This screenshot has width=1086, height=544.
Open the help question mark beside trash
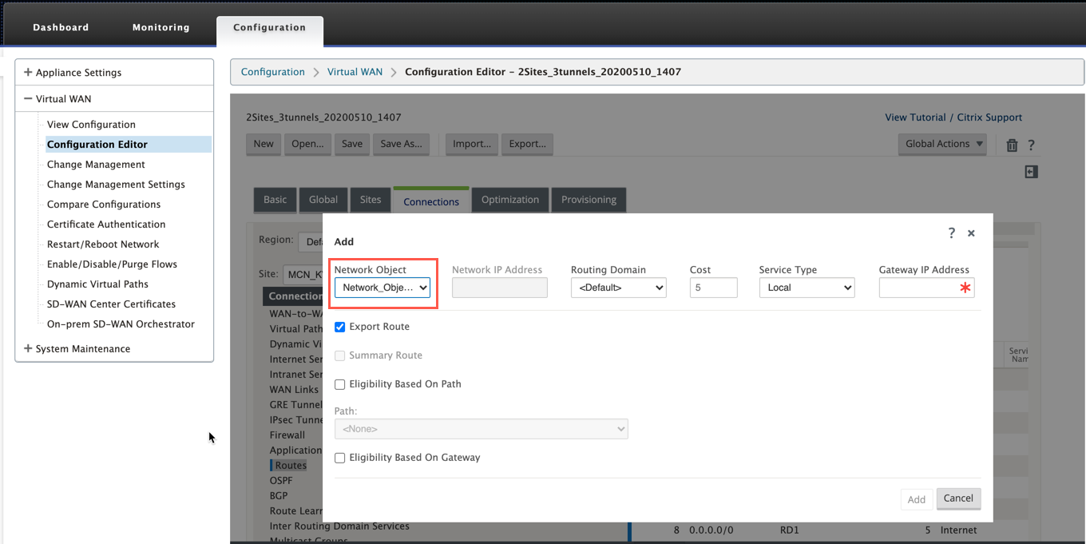click(x=1031, y=145)
